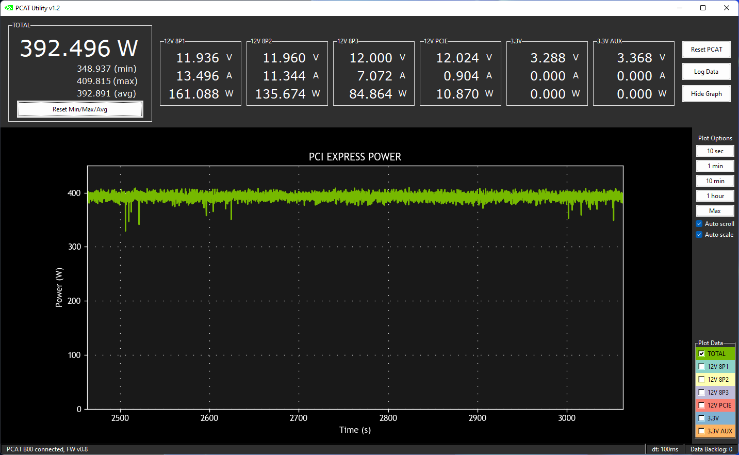Toggle the 3.3V AUX plot series
739x455 pixels.
tap(701, 431)
